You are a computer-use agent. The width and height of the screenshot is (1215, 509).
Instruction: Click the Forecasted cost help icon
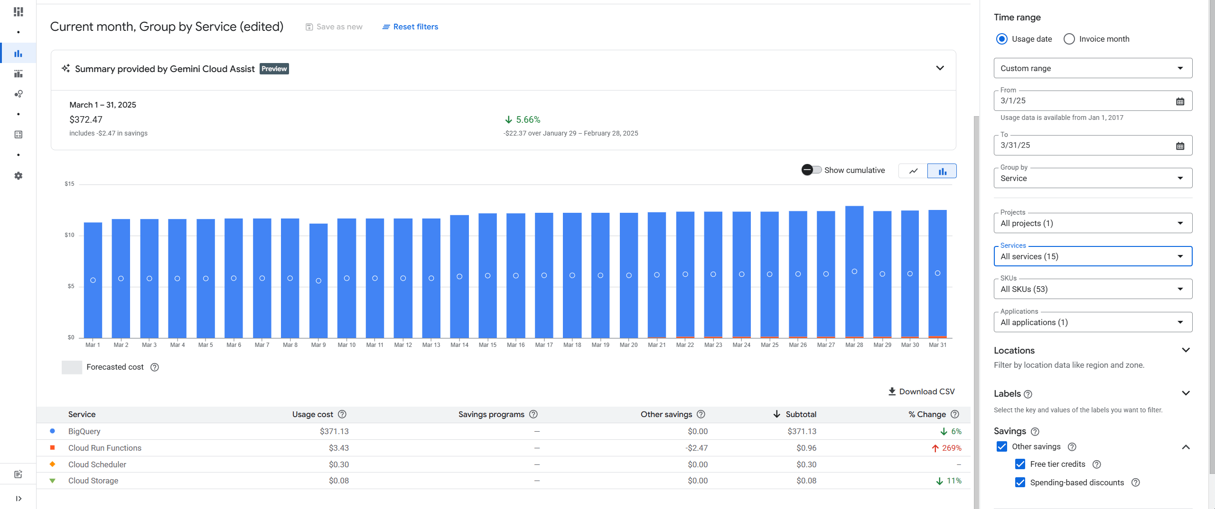click(155, 367)
